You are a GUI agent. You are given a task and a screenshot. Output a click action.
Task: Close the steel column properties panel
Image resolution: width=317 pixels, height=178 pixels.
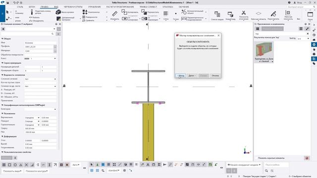(x=60, y=24)
